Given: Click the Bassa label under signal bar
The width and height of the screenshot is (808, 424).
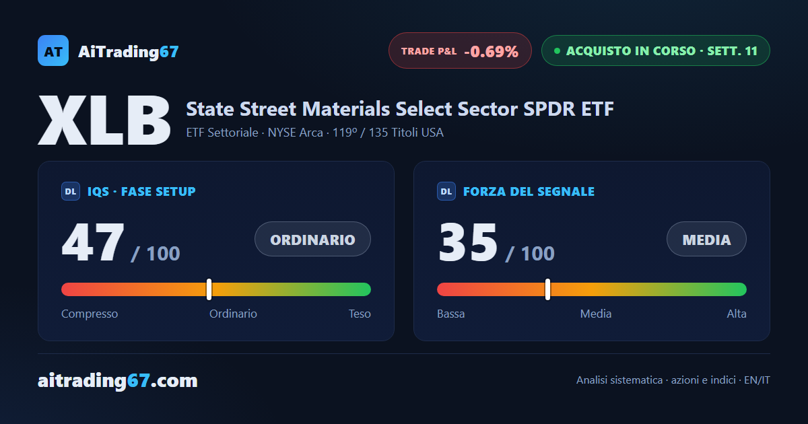Looking at the screenshot, I should [x=450, y=314].
